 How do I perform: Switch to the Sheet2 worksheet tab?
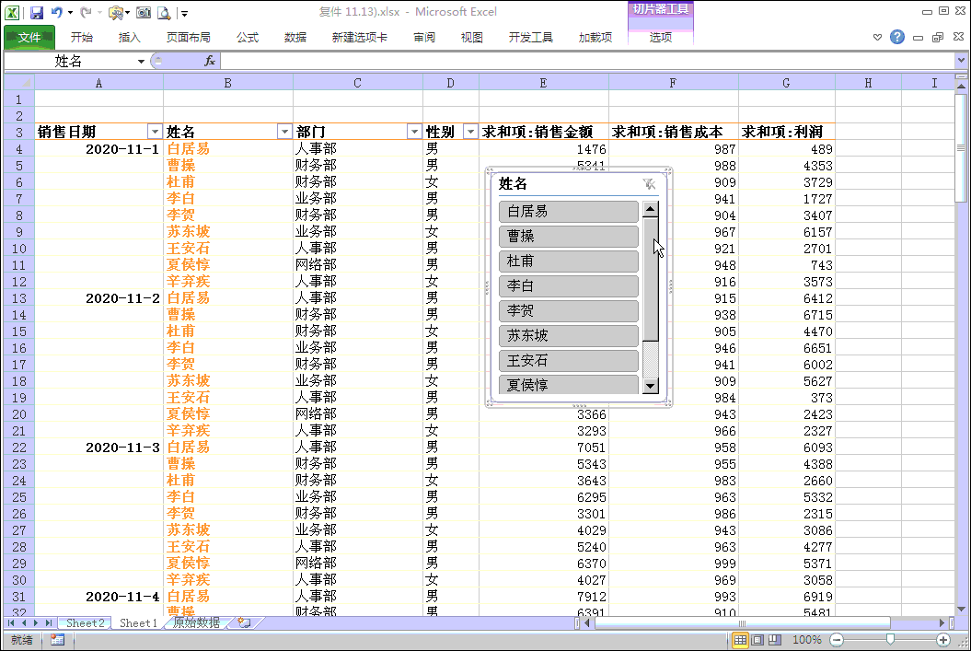(85, 622)
